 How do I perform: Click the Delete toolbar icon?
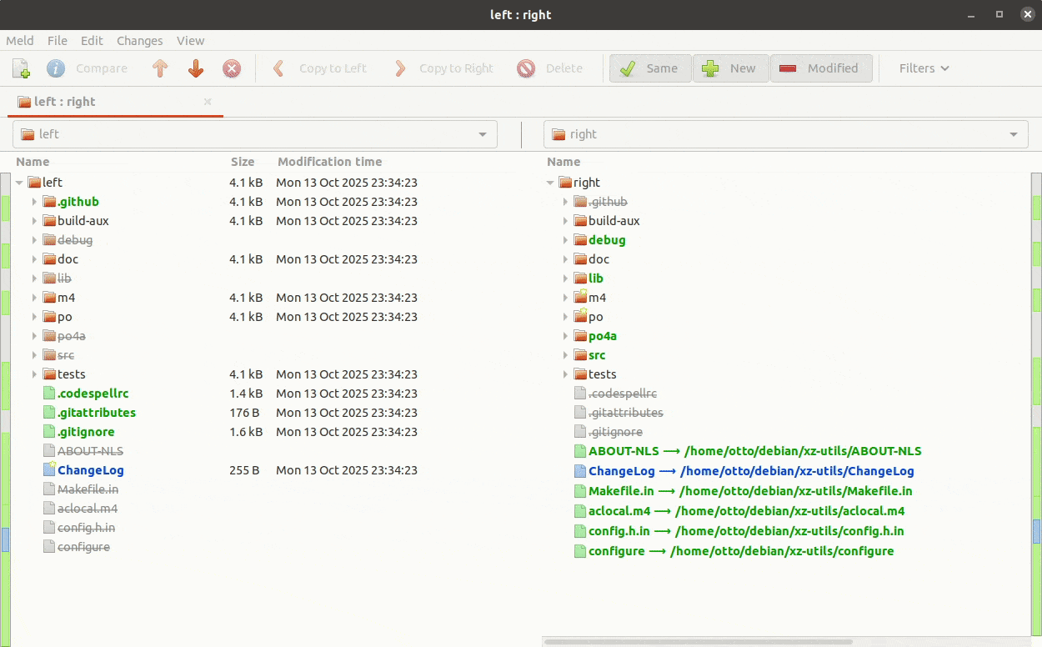coord(526,68)
